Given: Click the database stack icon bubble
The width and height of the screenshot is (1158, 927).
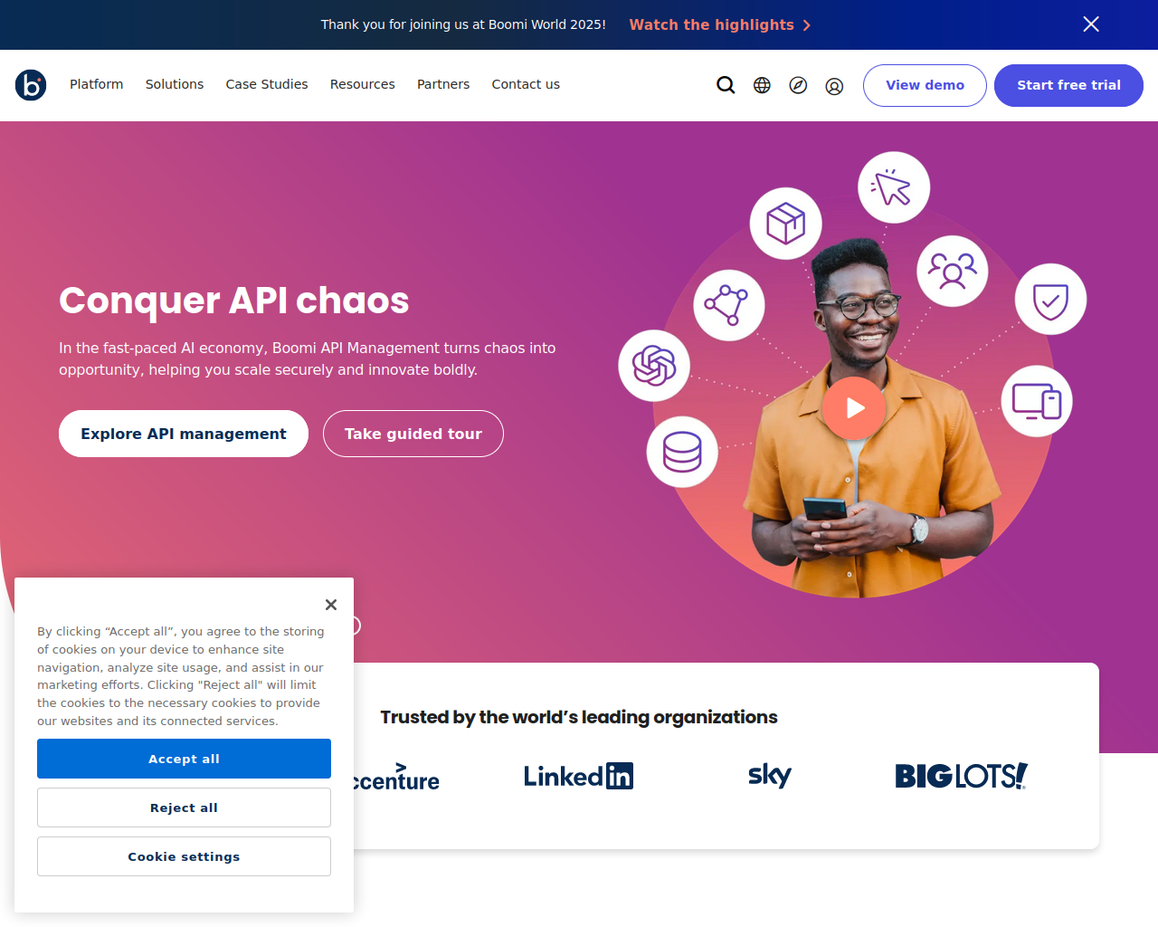Looking at the screenshot, I should click(682, 452).
